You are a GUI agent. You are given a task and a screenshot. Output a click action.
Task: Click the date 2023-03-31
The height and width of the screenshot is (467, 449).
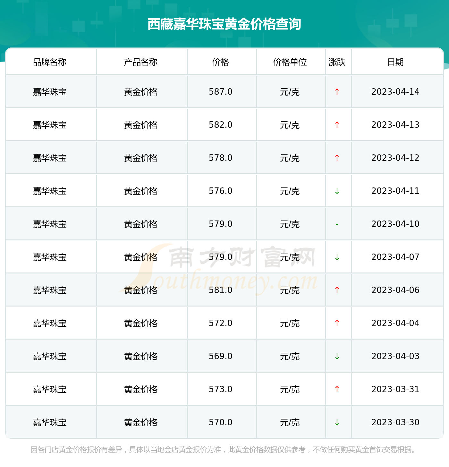coord(395,389)
